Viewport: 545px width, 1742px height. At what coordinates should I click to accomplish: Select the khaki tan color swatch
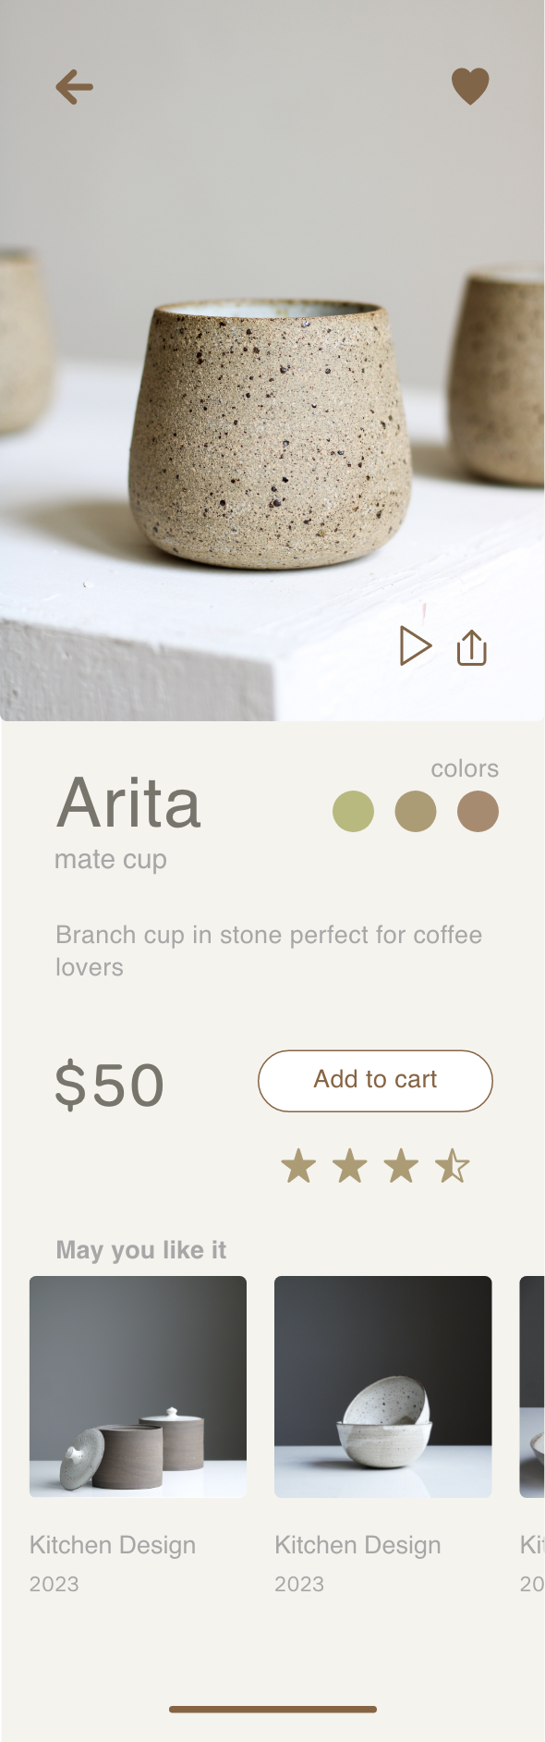click(x=416, y=812)
